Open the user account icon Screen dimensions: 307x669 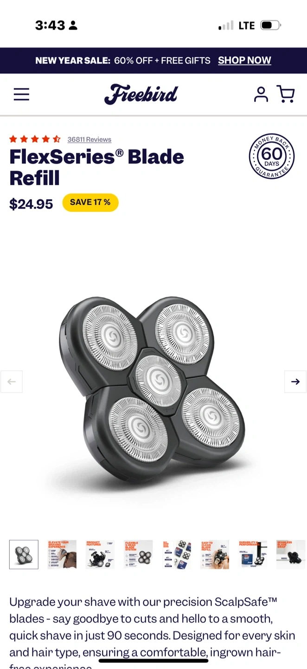coord(261,94)
